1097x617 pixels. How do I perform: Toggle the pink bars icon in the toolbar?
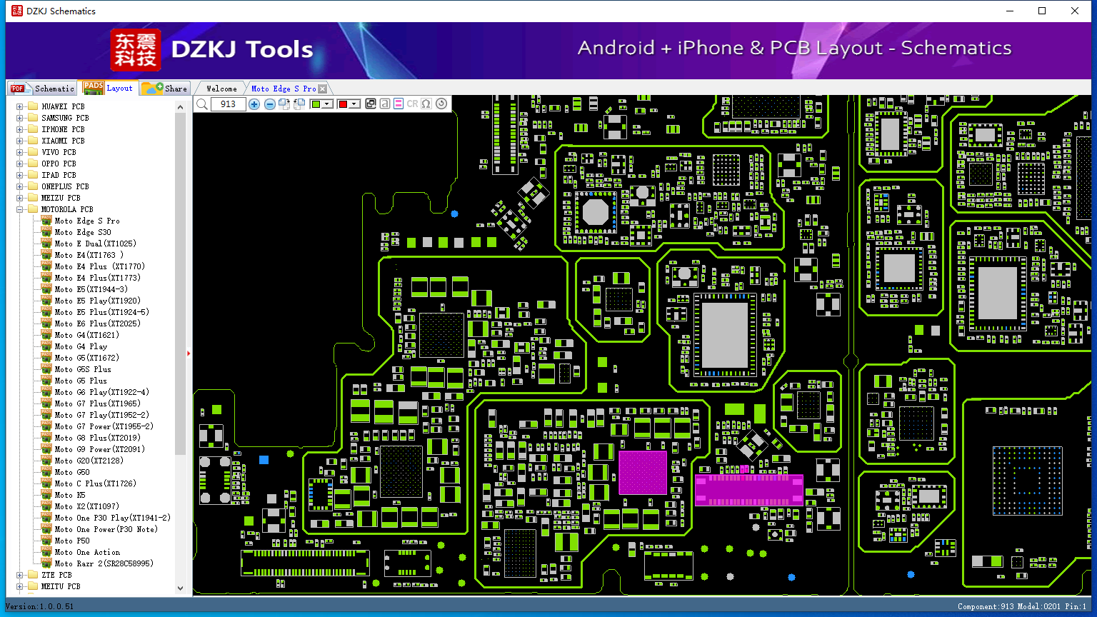(x=399, y=104)
